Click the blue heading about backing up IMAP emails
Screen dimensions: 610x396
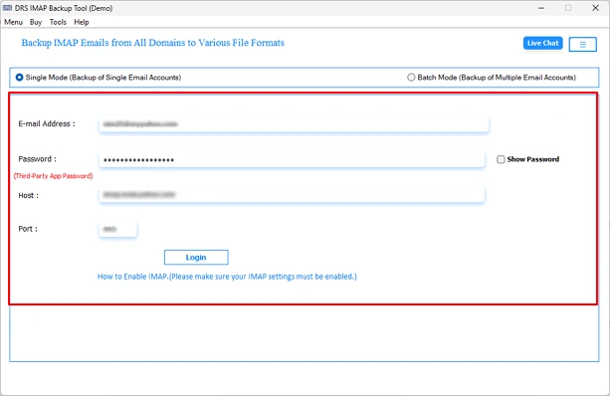153,43
